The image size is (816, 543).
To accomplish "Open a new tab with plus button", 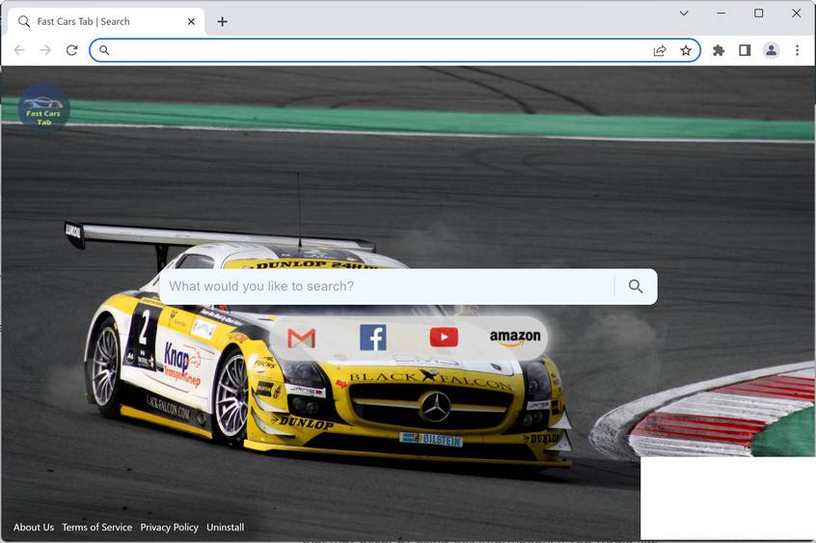I will 222,21.
